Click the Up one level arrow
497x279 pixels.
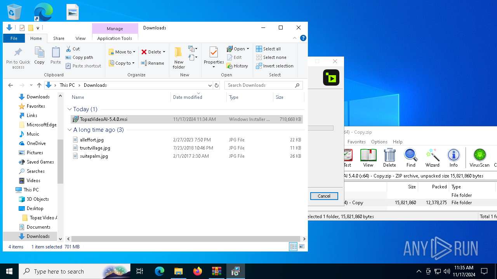coord(39,85)
